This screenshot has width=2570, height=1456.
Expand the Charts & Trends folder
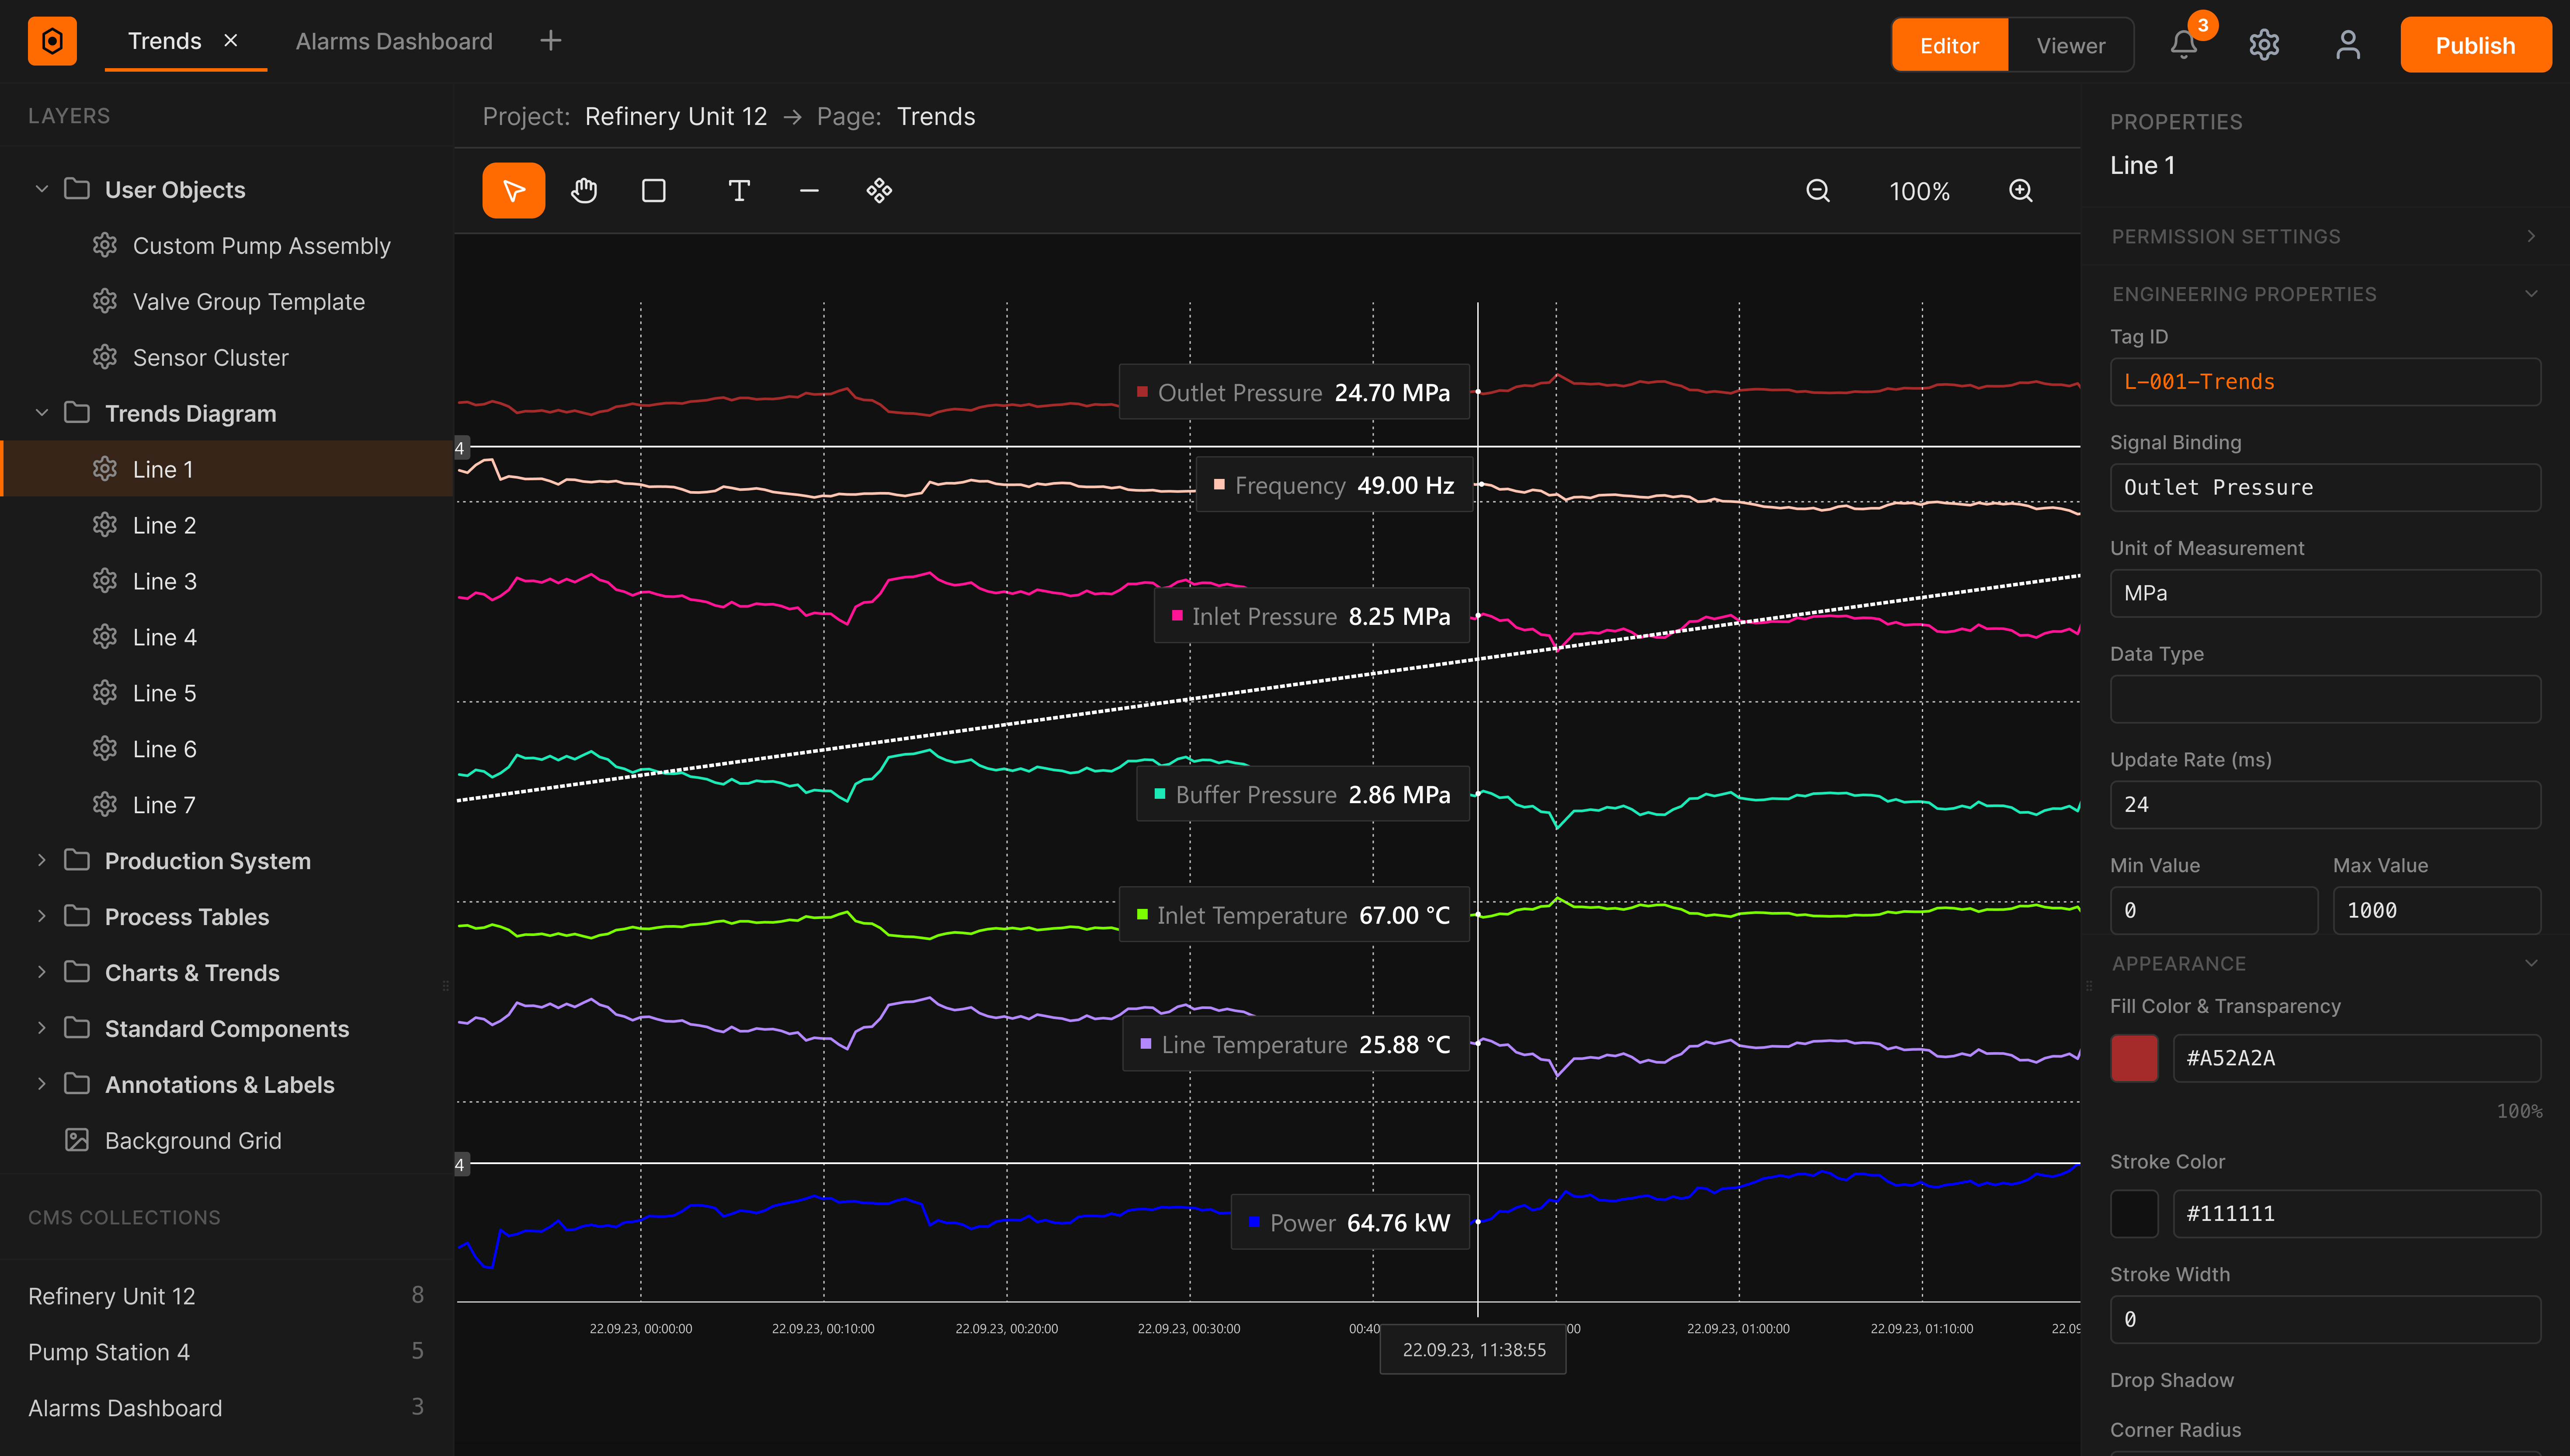pyautogui.click(x=42, y=972)
